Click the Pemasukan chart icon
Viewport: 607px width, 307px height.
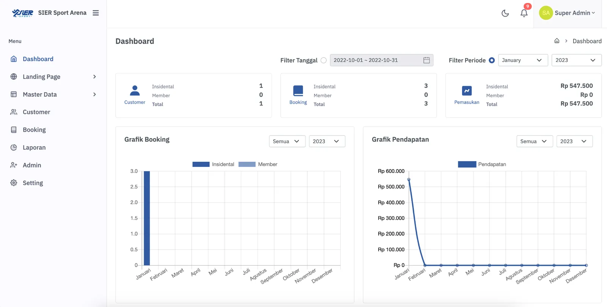pyautogui.click(x=467, y=91)
